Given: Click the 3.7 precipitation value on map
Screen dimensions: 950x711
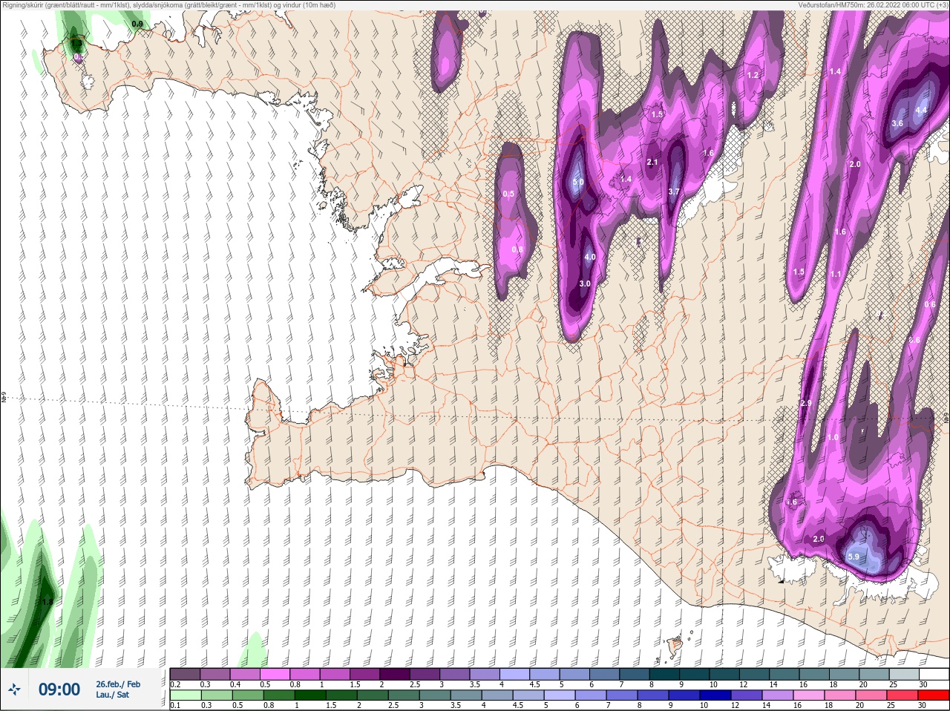Looking at the screenshot, I should (x=674, y=191).
